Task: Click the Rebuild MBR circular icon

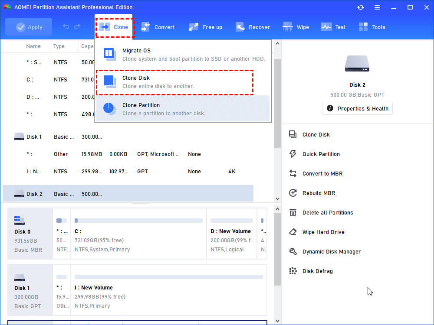Action: click(293, 193)
